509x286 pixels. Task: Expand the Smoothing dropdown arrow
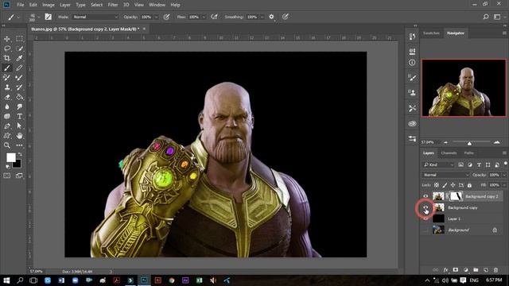[262, 17]
